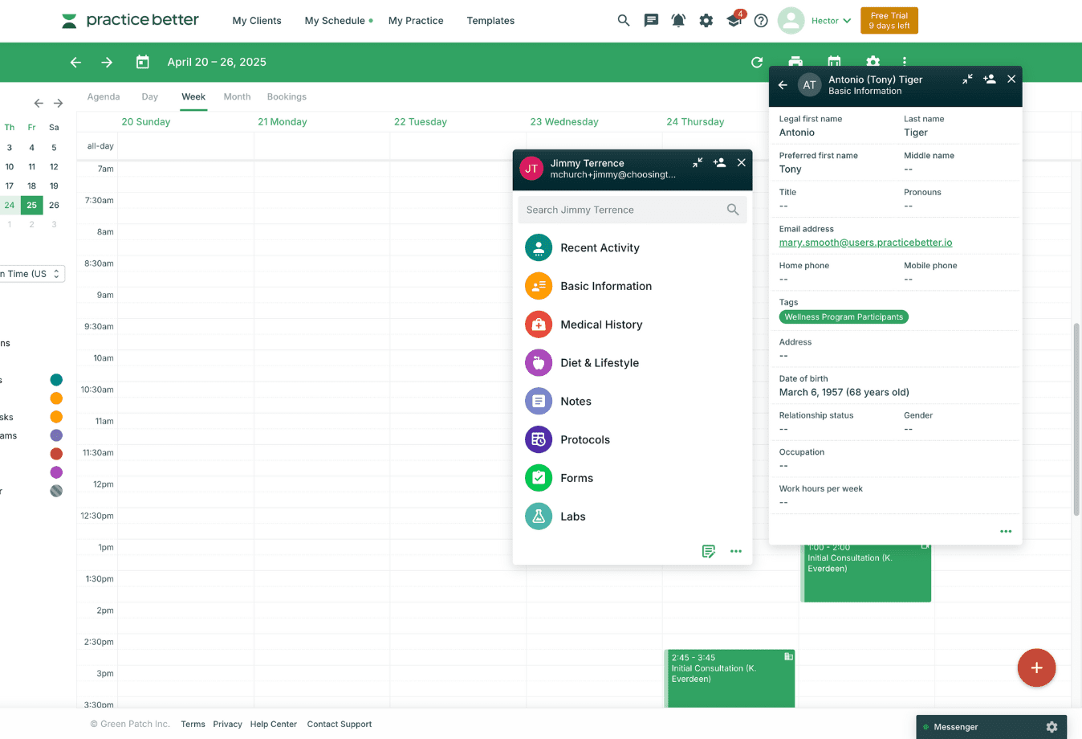Switch to the Month calendar tab
This screenshot has height=739, width=1082.
click(x=237, y=97)
